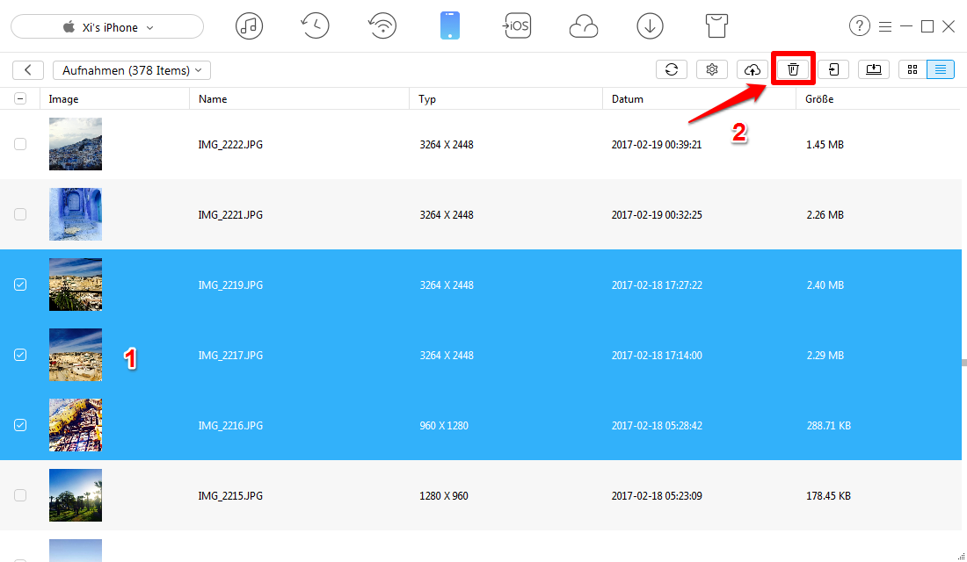Open the Xi's iPhone device dropdown
This screenshot has width=967, height=562.
[107, 26]
